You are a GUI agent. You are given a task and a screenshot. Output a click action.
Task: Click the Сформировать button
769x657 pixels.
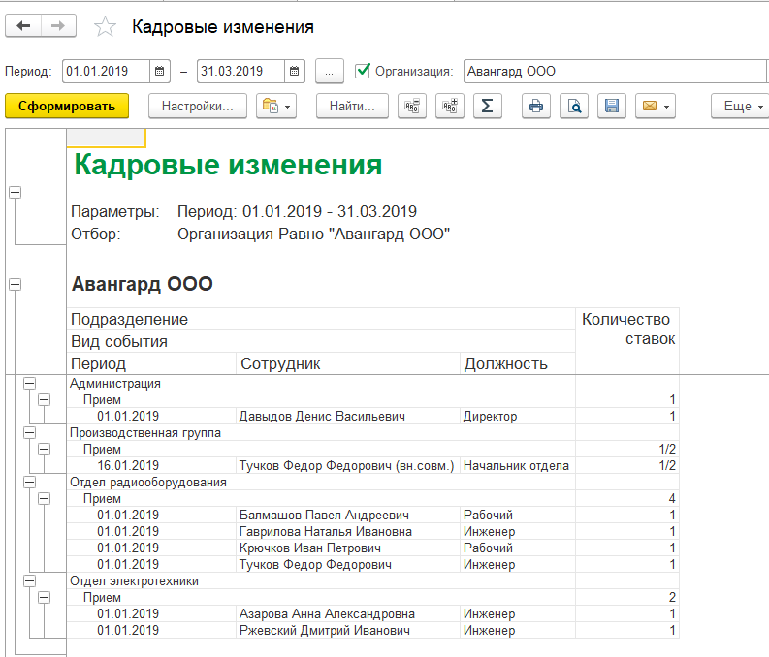pyautogui.click(x=67, y=107)
